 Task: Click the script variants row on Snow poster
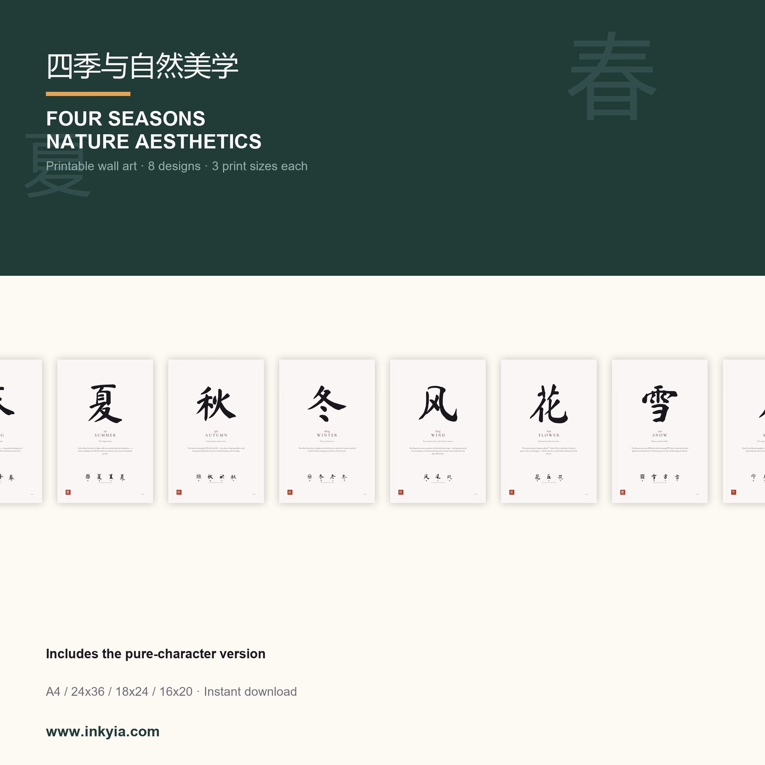click(x=660, y=477)
